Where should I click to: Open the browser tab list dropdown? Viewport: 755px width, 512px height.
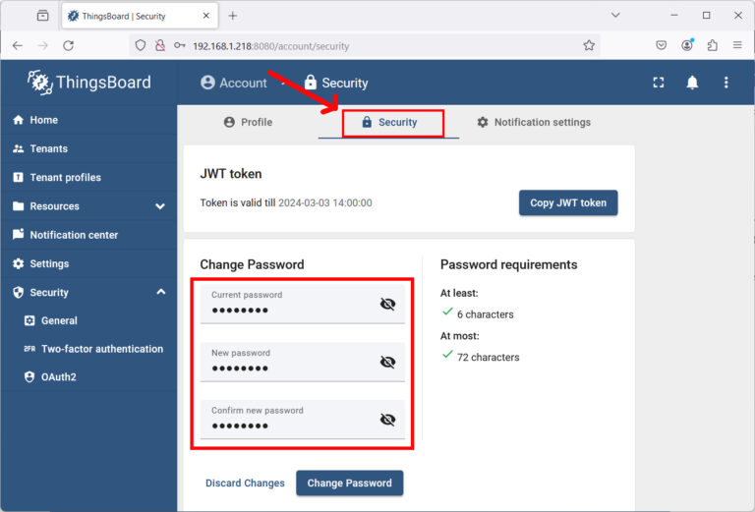[615, 16]
